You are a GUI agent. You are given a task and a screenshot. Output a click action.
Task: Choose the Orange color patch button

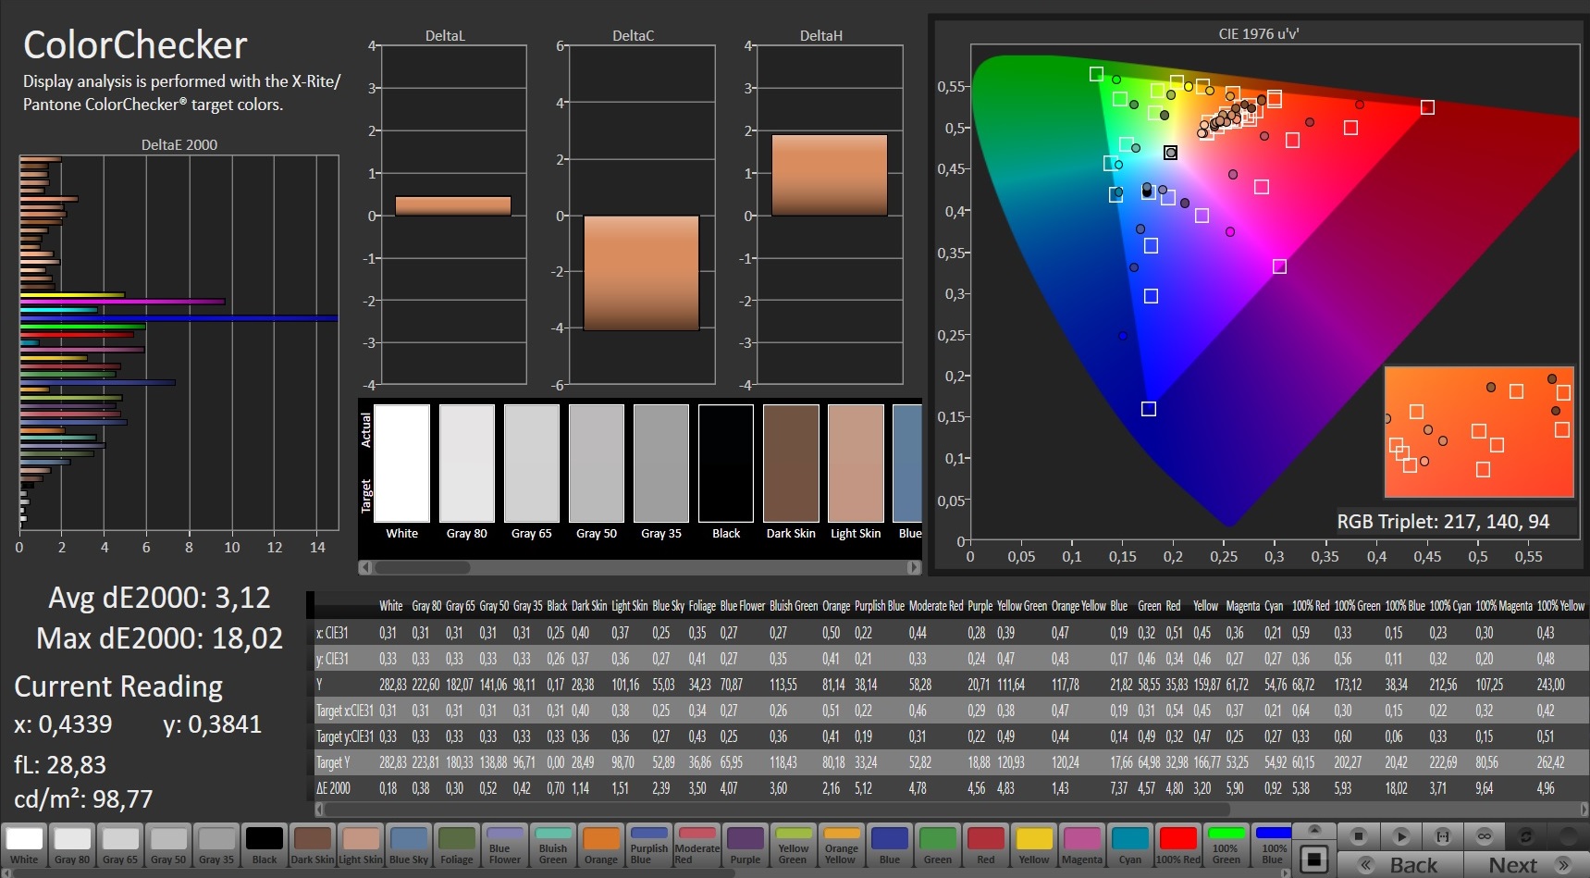601,845
